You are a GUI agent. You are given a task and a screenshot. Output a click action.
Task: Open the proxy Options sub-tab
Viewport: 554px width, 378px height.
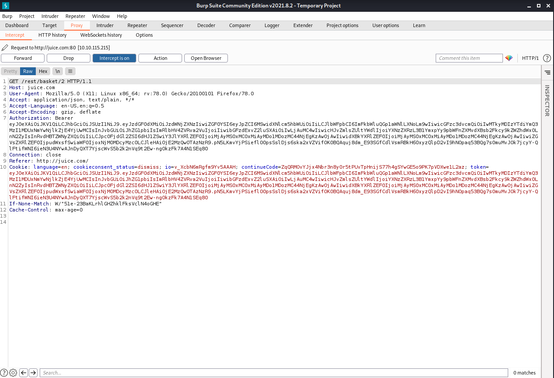144,35
